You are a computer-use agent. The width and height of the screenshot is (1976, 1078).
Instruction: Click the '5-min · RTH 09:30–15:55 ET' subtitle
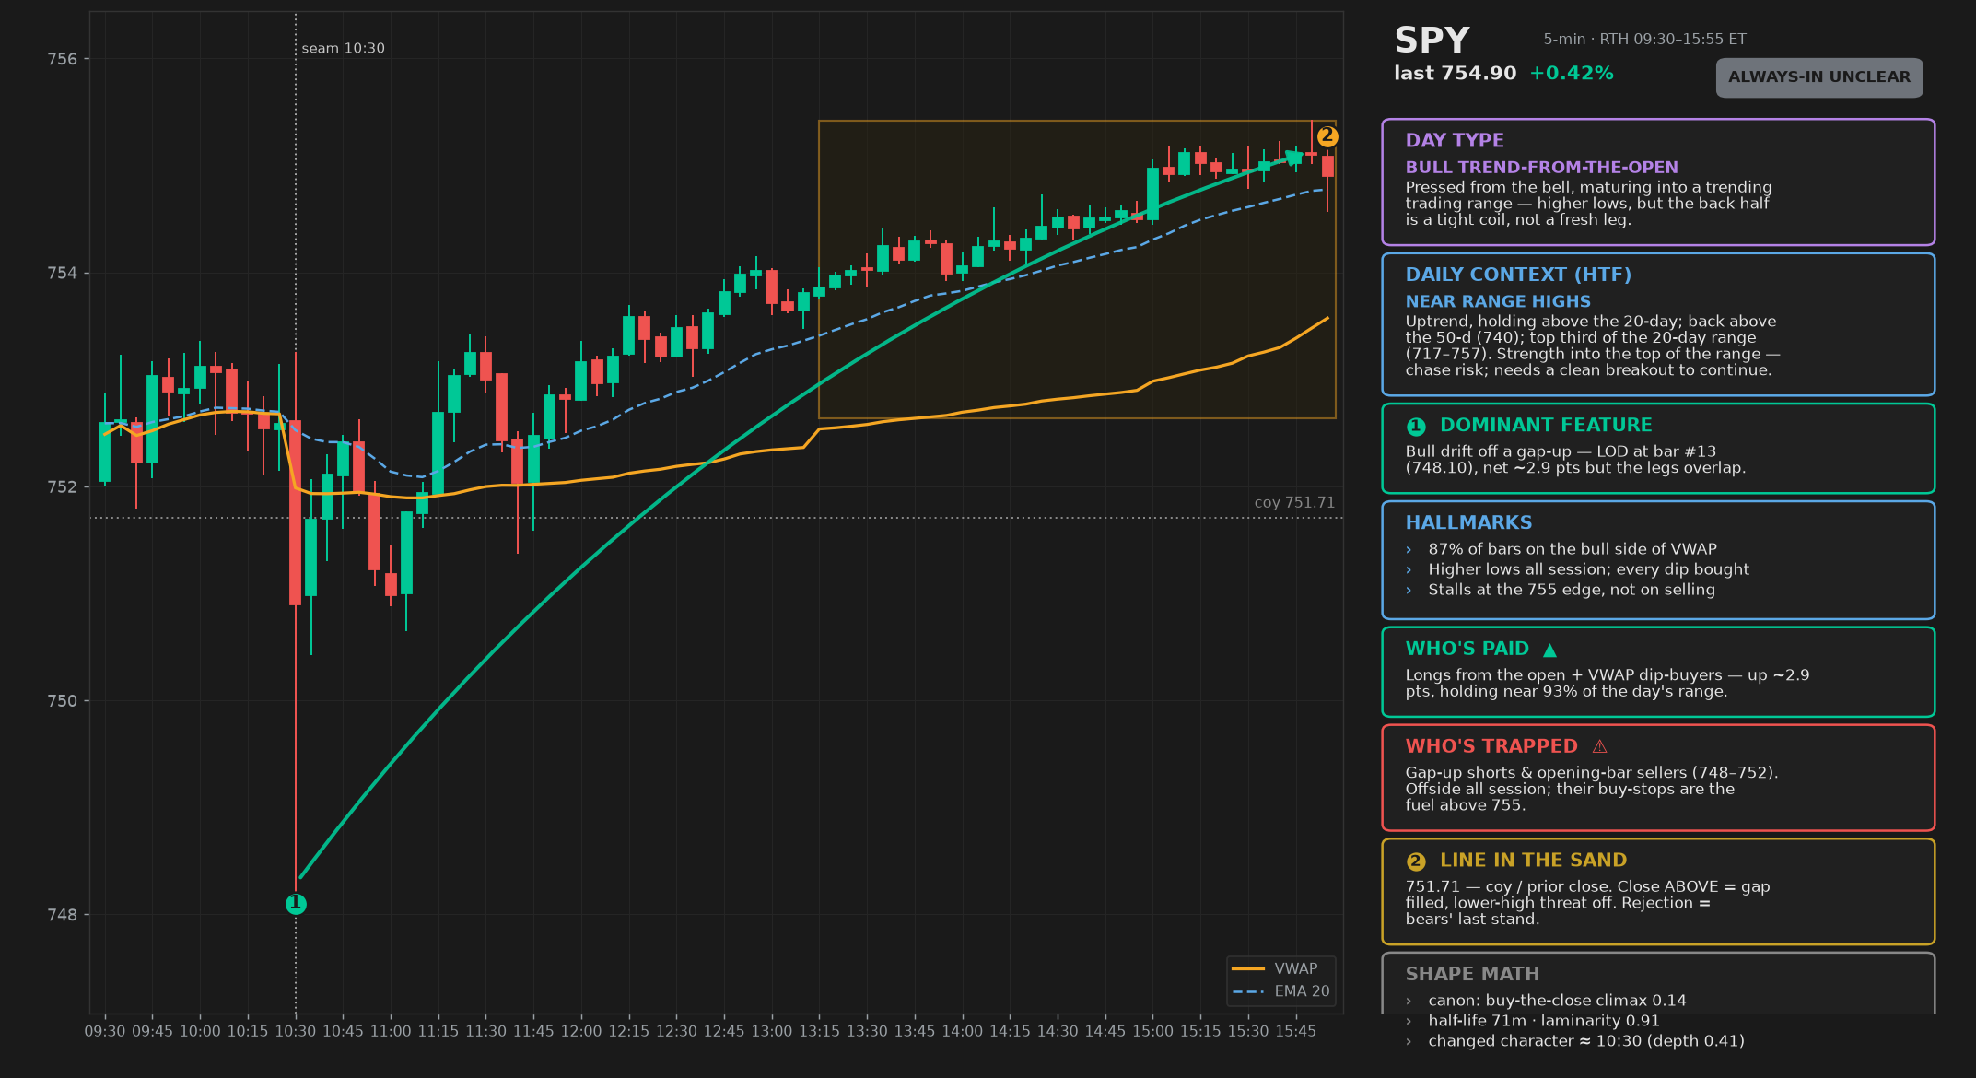click(1644, 40)
